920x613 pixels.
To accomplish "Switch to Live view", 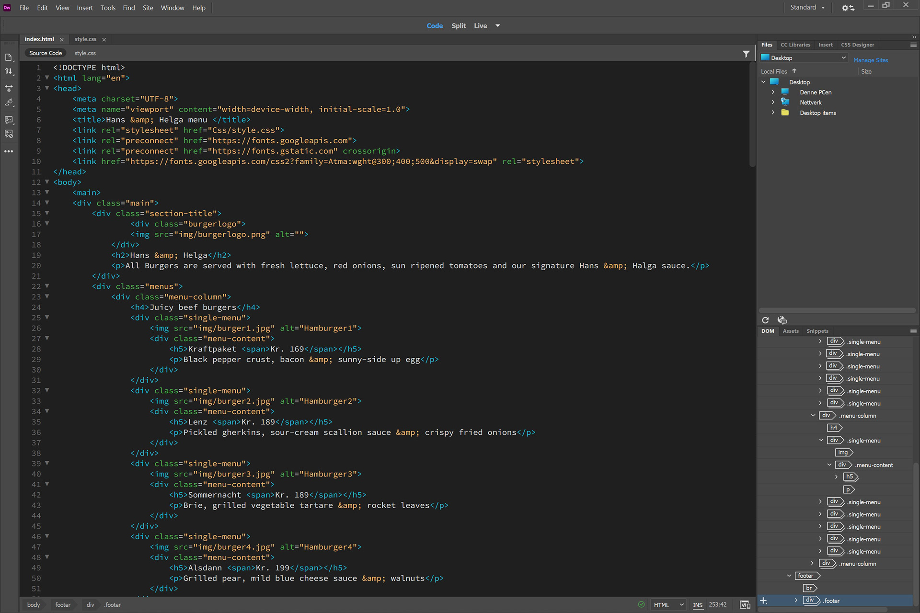I will pos(481,26).
